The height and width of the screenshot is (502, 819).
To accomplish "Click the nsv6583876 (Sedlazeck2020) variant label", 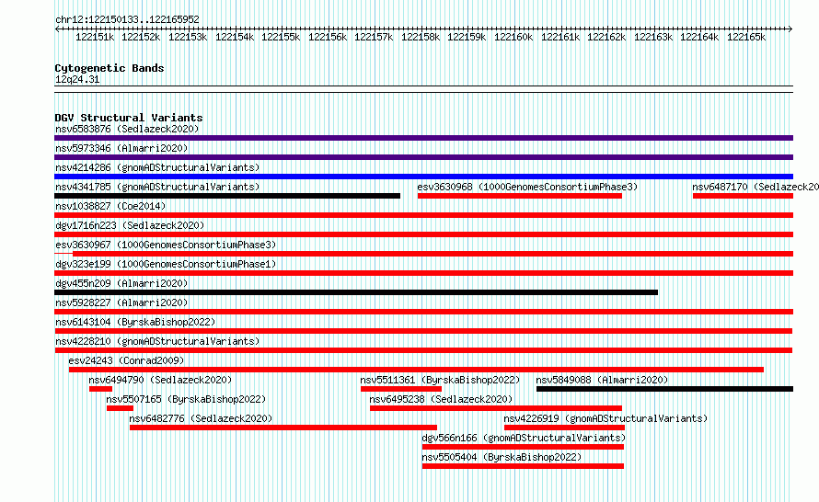I will pyautogui.click(x=127, y=129).
